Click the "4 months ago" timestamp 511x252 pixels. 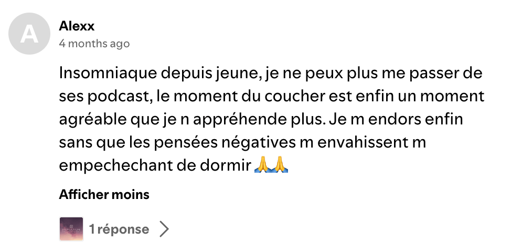point(94,44)
